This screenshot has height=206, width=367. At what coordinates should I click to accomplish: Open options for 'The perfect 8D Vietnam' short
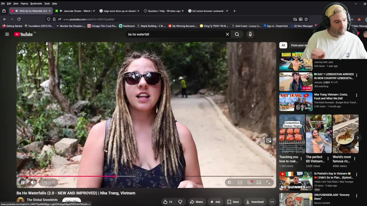(x=328, y=159)
